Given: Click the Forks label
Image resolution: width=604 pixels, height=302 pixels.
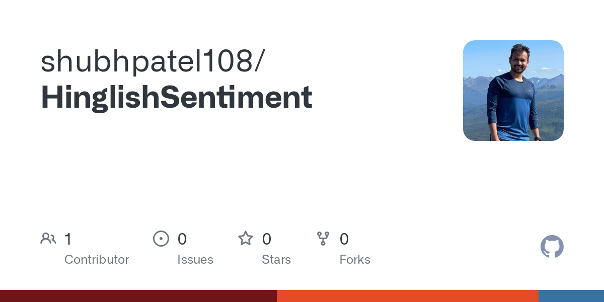Looking at the screenshot, I should pyautogui.click(x=355, y=260).
